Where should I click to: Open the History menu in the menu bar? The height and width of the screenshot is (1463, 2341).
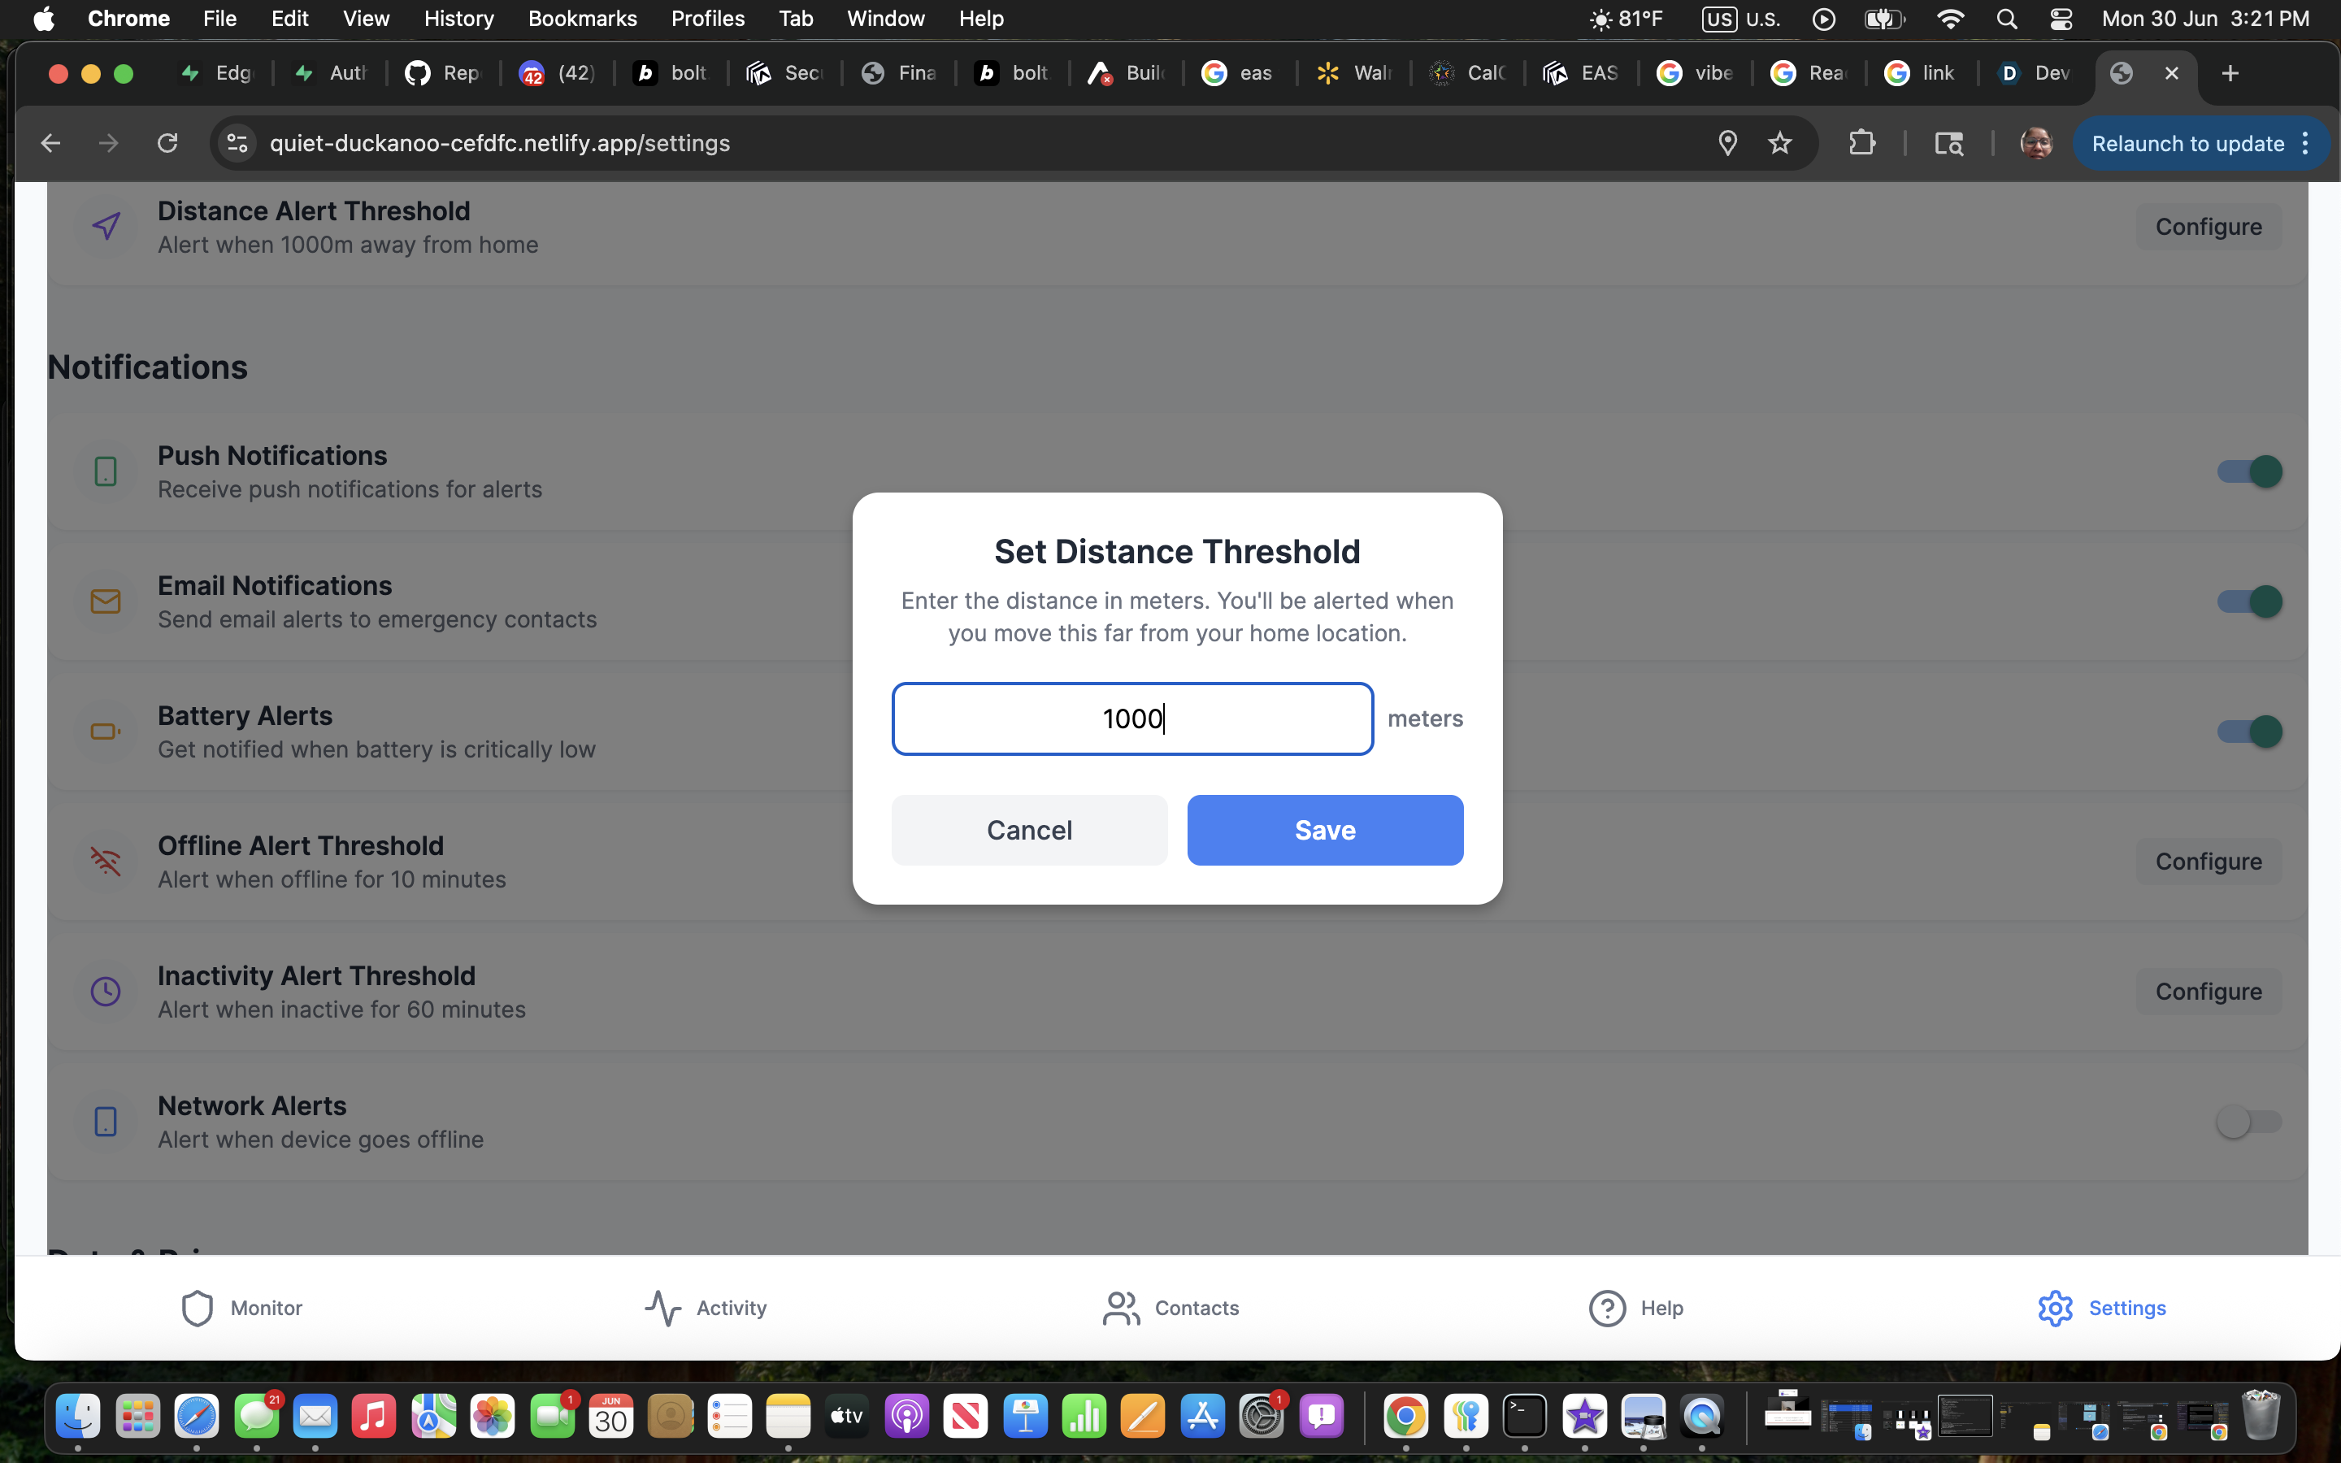click(458, 19)
